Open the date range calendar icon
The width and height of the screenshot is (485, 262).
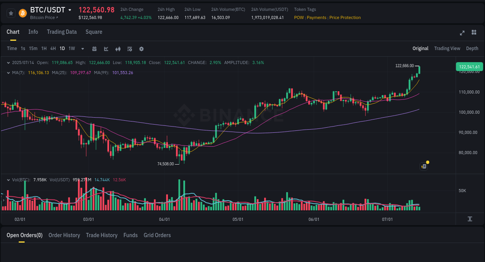(x=94, y=49)
